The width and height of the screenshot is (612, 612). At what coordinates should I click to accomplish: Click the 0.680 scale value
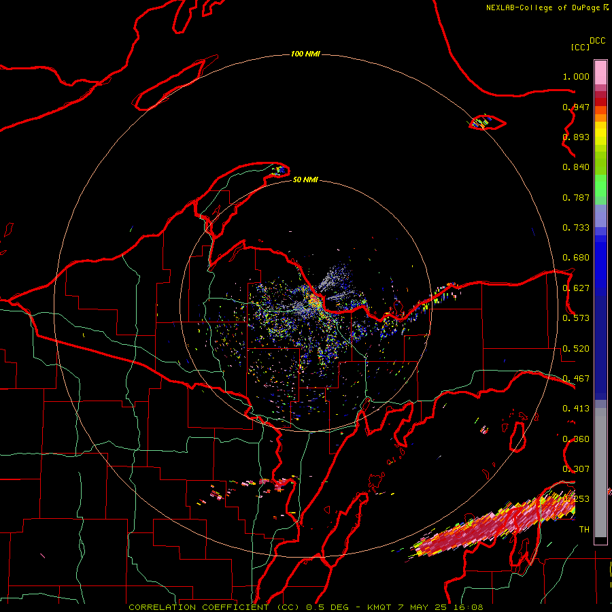pyautogui.click(x=576, y=258)
